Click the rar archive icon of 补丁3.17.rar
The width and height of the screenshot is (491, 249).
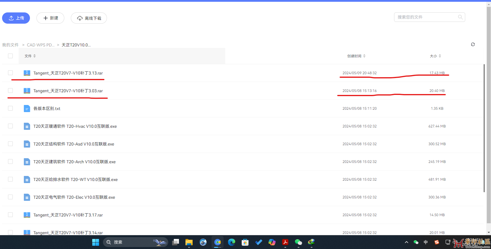[x=27, y=215]
